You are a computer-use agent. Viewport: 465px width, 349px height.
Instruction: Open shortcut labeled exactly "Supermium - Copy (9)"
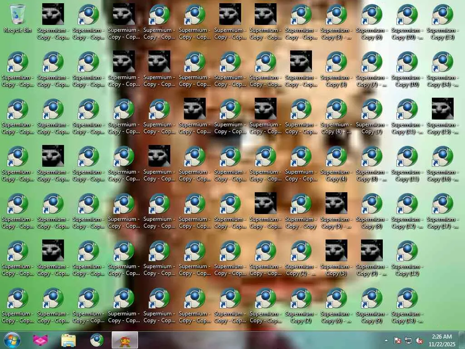tap(371, 305)
